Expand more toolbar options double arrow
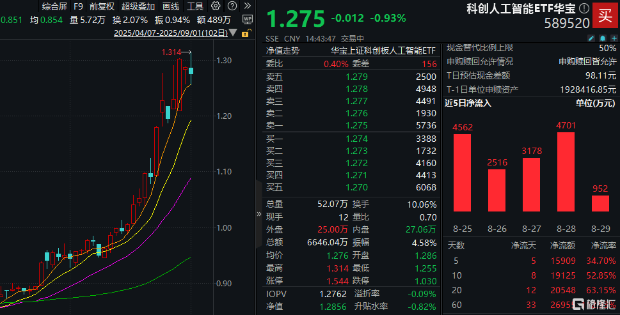 [x=248, y=6]
